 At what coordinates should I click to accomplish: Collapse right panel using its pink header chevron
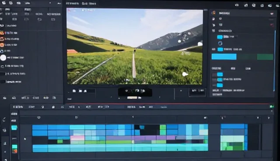pos(272,14)
